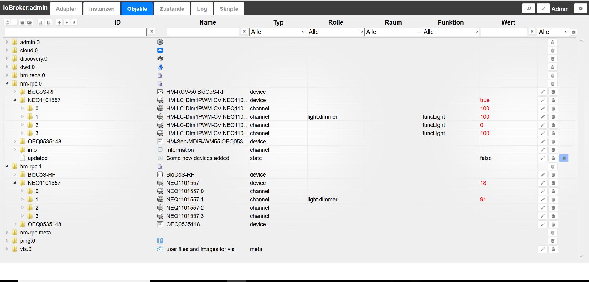Edit the info channel object
The width and height of the screenshot is (589, 282).
tap(543, 150)
